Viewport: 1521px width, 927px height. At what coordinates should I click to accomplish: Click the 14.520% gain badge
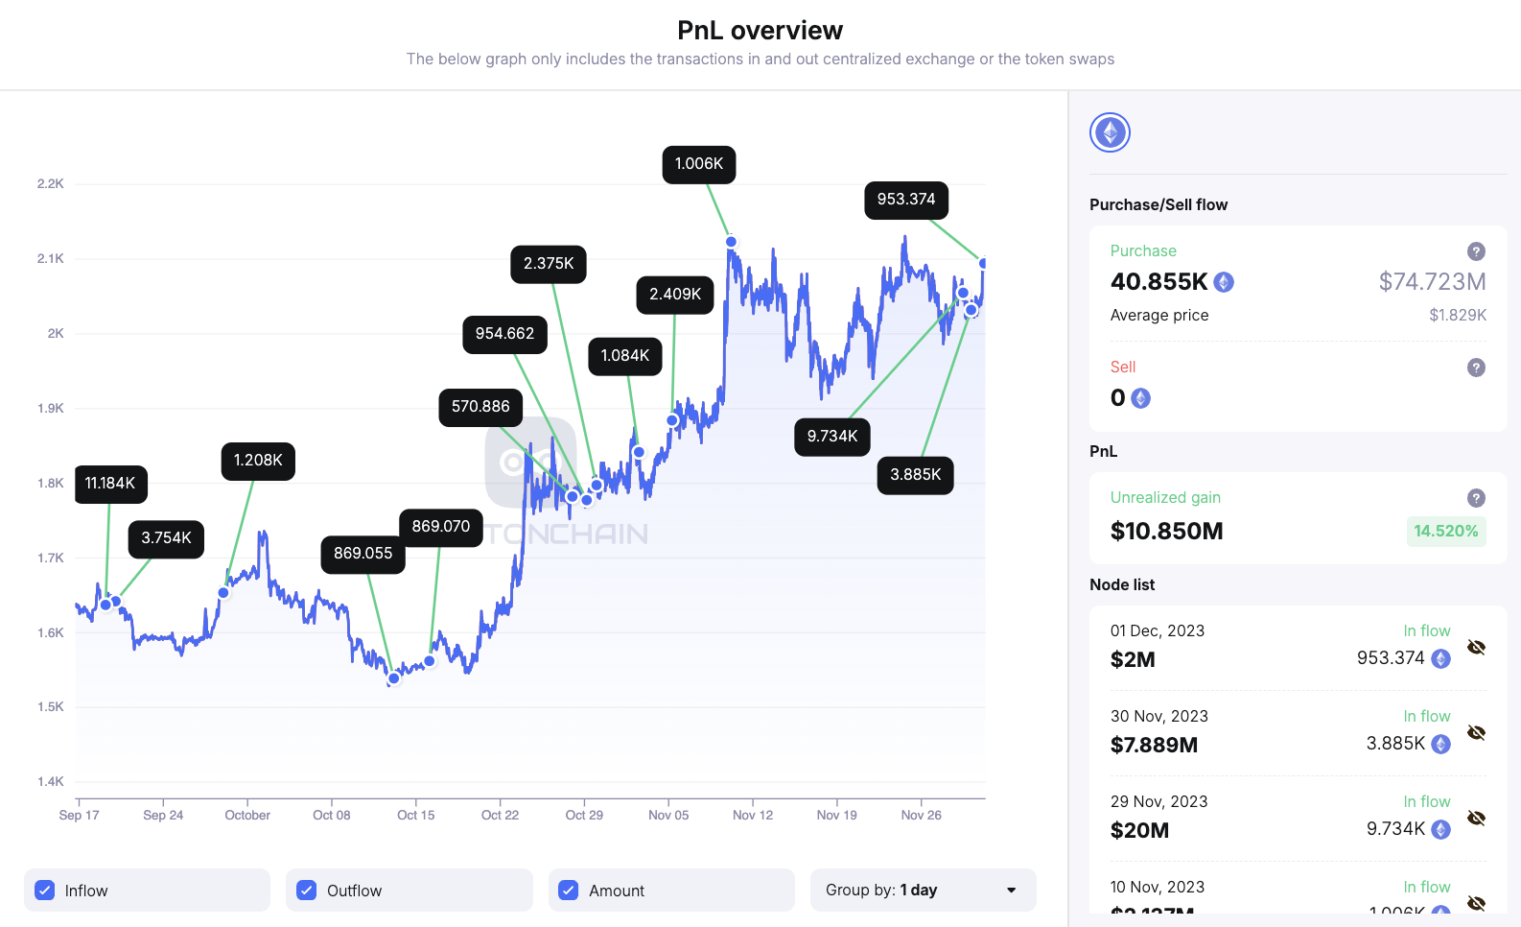[1445, 531]
